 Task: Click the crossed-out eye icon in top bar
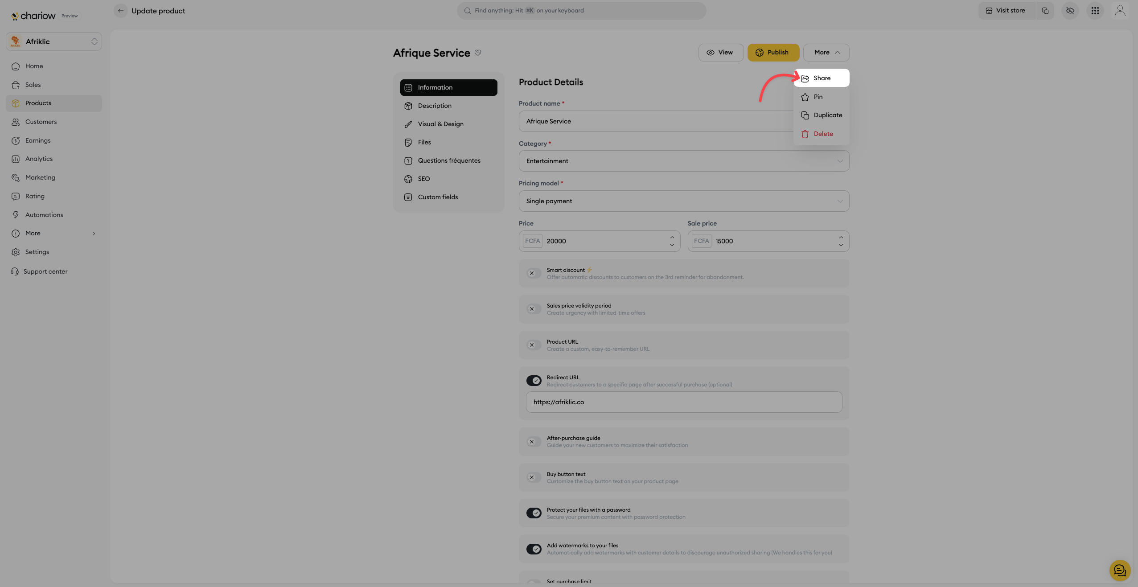(x=1070, y=11)
